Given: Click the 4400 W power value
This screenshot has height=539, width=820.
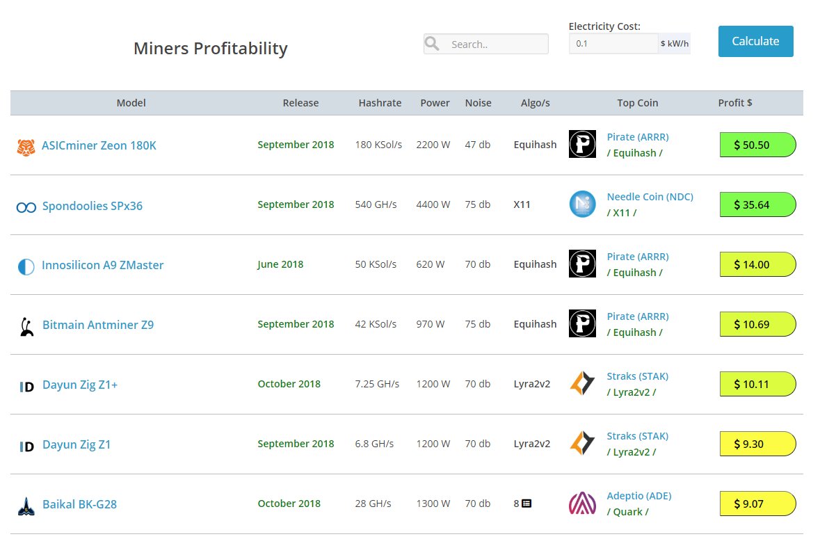Looking at the screenshot, I should [433, 204].
